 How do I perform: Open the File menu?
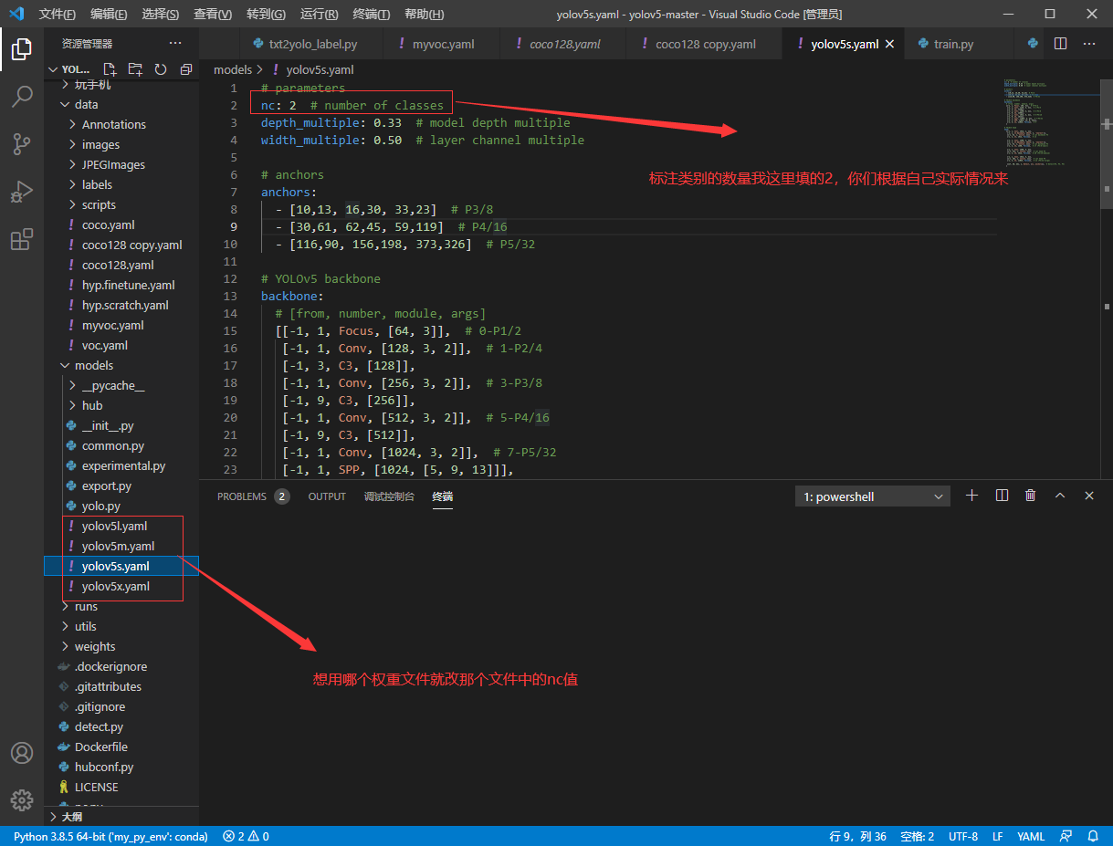[x=58, y=15]
